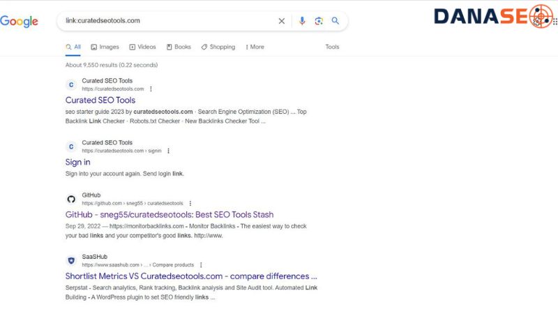Image resolution: width=558 pixels, height=314 pixels.
Task: Click the Google logo
Action: pyautogui.click(x=19, y=22)
